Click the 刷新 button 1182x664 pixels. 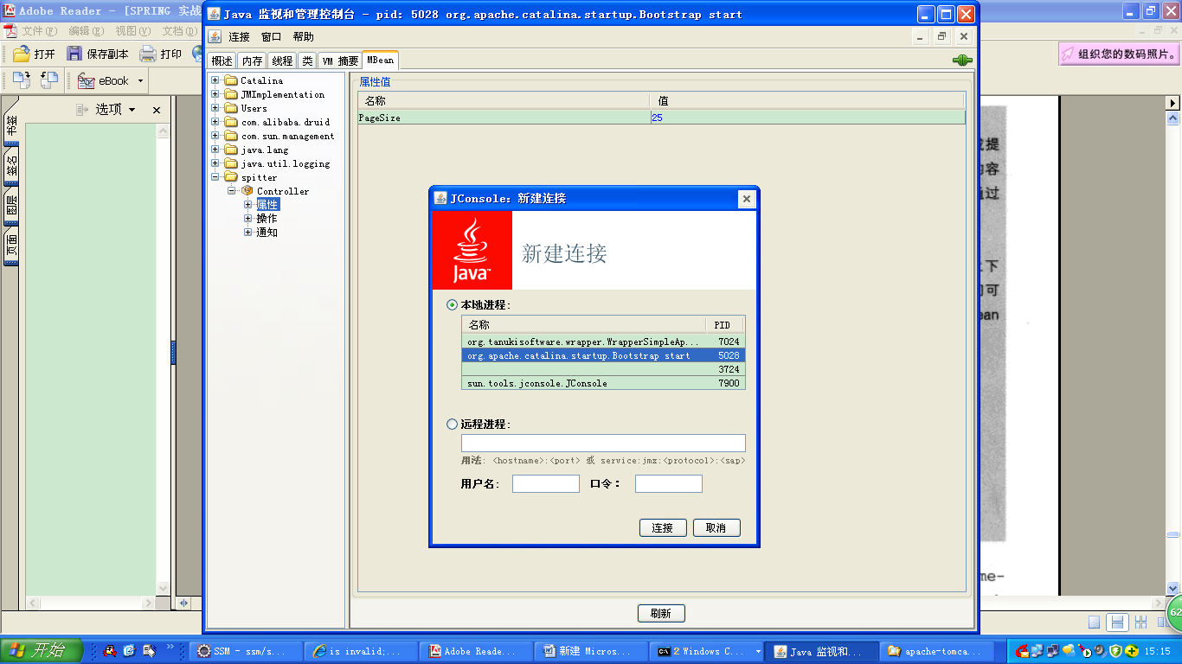661,613
